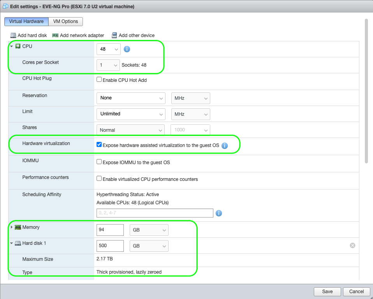This screenshot has width=373, height=299.
Task: Click the CPU info icon beside the 48 dropdown
Action: [127, 49]
